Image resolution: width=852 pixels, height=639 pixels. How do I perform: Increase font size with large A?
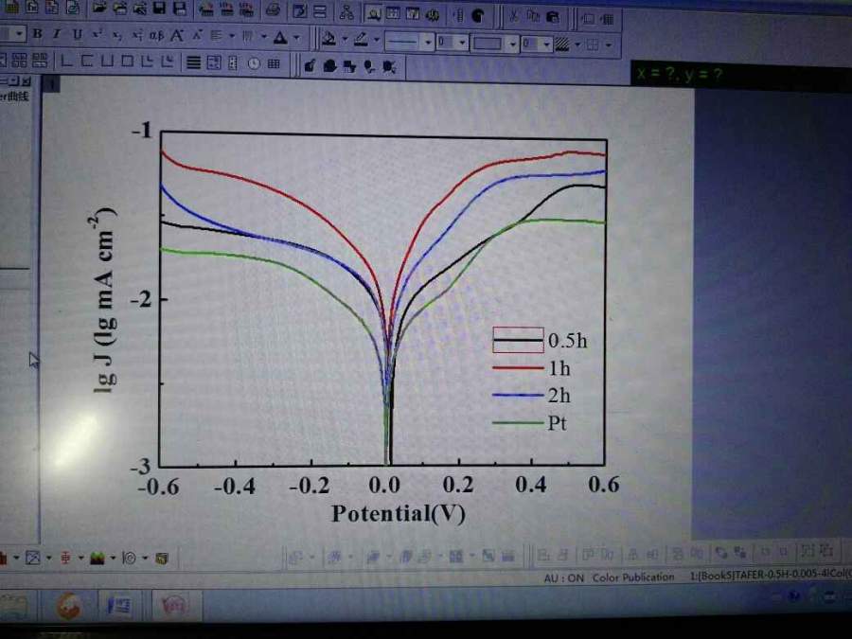click(x=177, y=36)
